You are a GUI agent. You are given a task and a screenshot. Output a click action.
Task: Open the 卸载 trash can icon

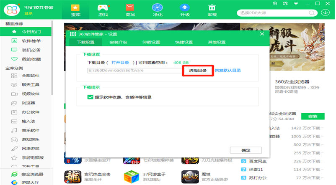pyautogui.click(x=212, y=8)
